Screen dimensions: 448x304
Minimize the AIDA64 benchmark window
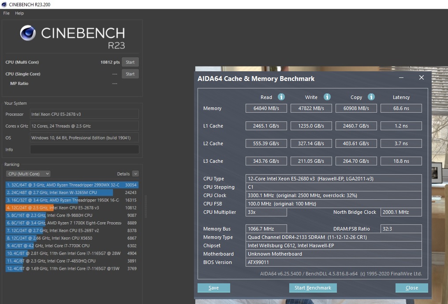click(x=401, y=77)
